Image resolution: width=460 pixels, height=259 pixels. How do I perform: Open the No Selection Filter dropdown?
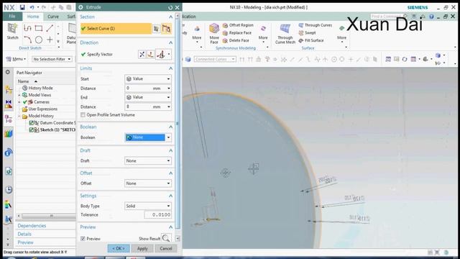tap(52, 59)
